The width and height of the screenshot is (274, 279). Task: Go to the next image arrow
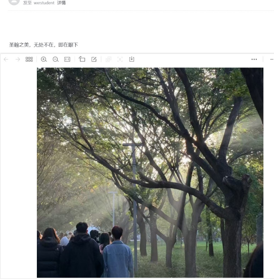(18, 59)
